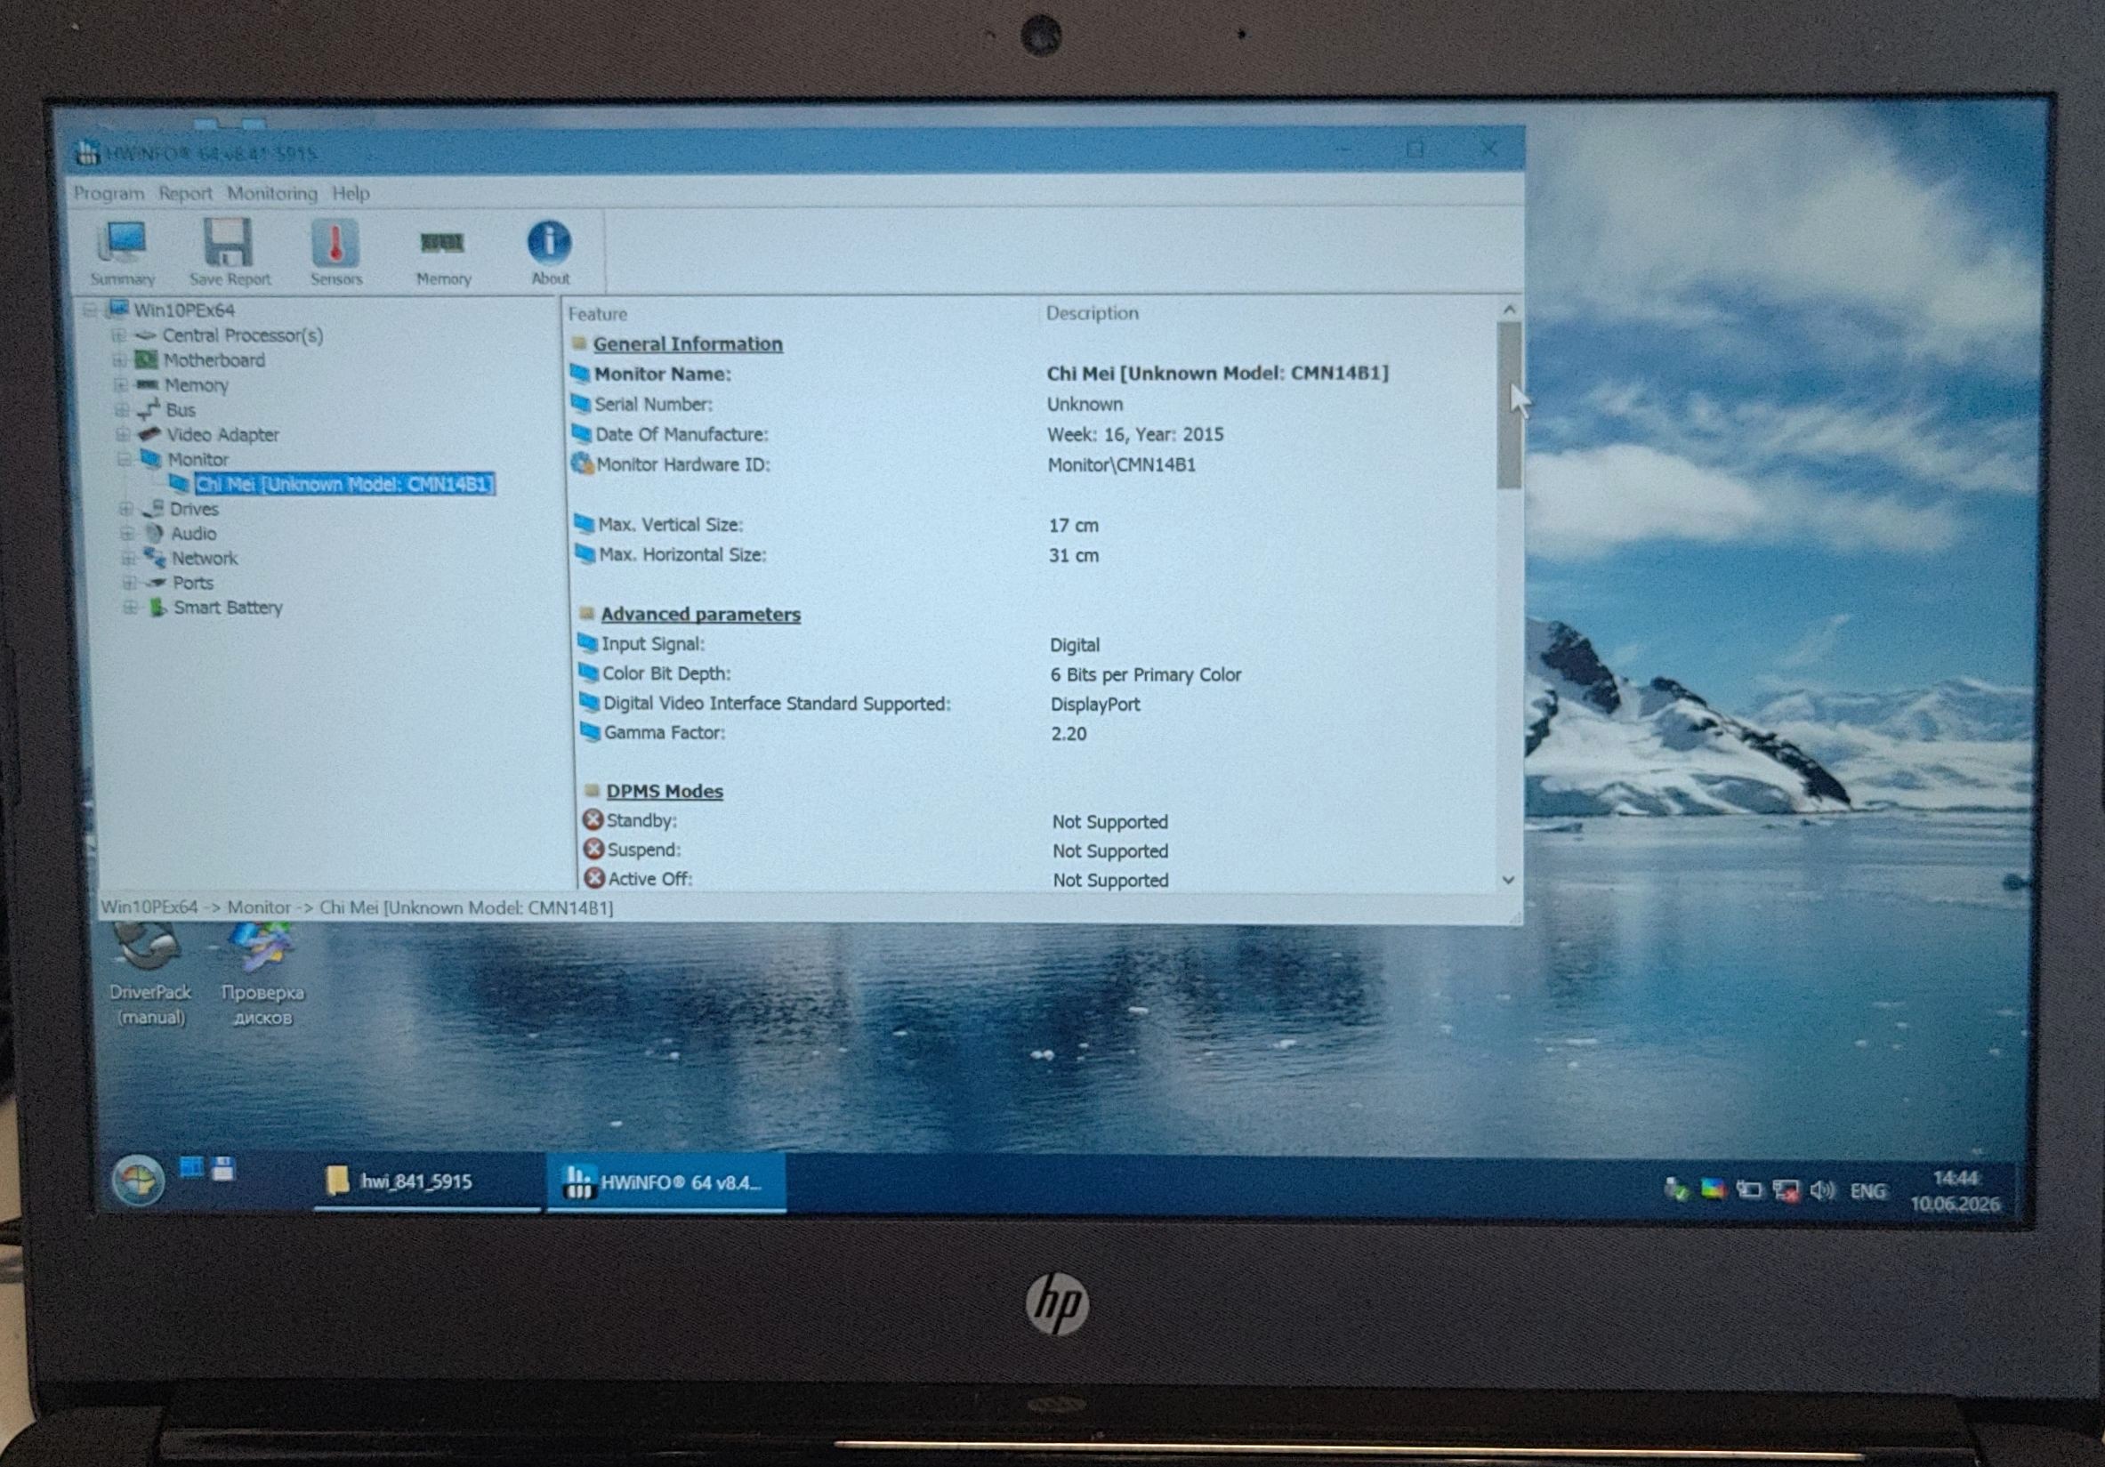This screenshot has width=2105, height=1467.
Task: Open the Start menu orb
Action: (x=139, y=1180)
